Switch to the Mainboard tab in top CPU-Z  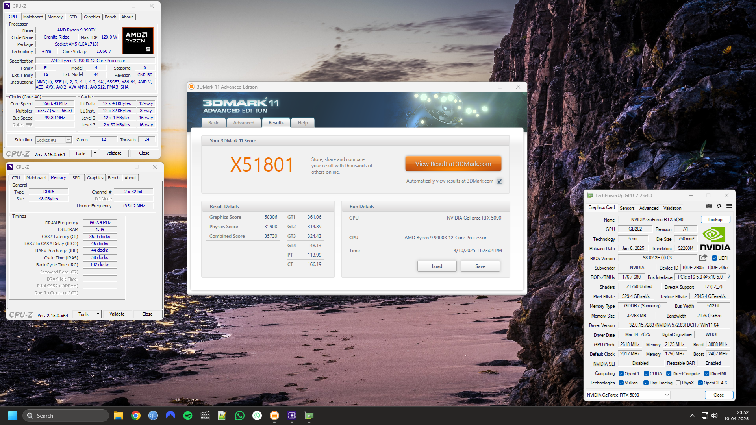click(x=33, y=17)
